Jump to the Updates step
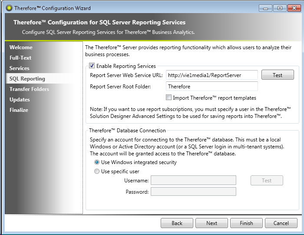Viewport: 304px width, 235px height. click(x=20, y=100)
